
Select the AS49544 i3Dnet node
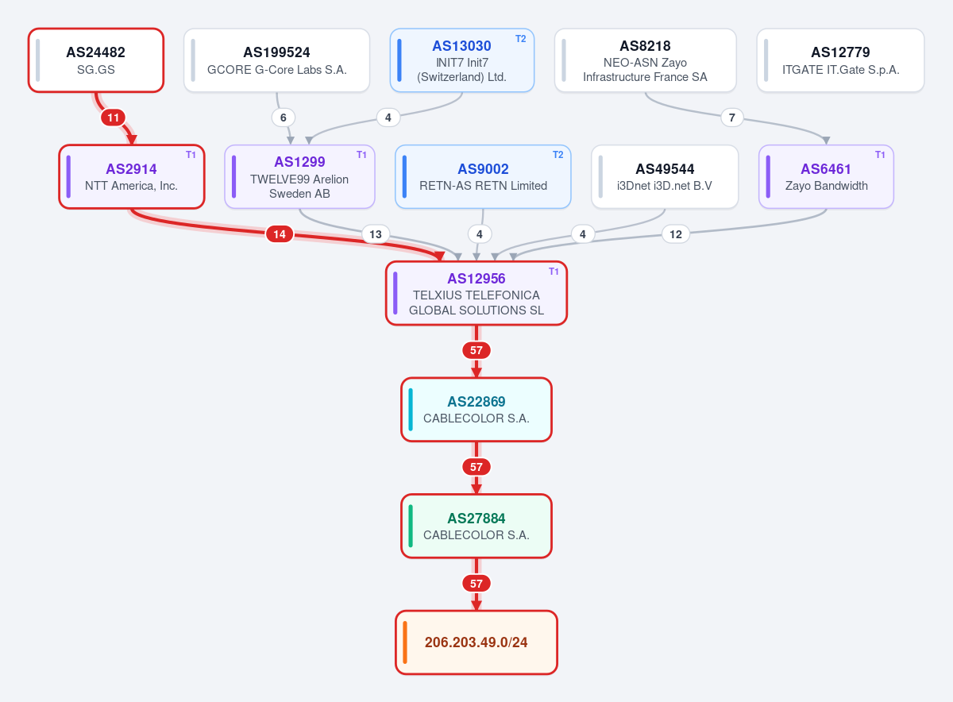tap(665, 177)
